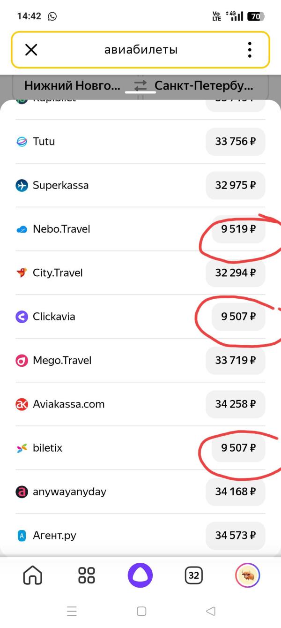Tap the Alice assistant button
281x628 pixels.
point(140,575)
